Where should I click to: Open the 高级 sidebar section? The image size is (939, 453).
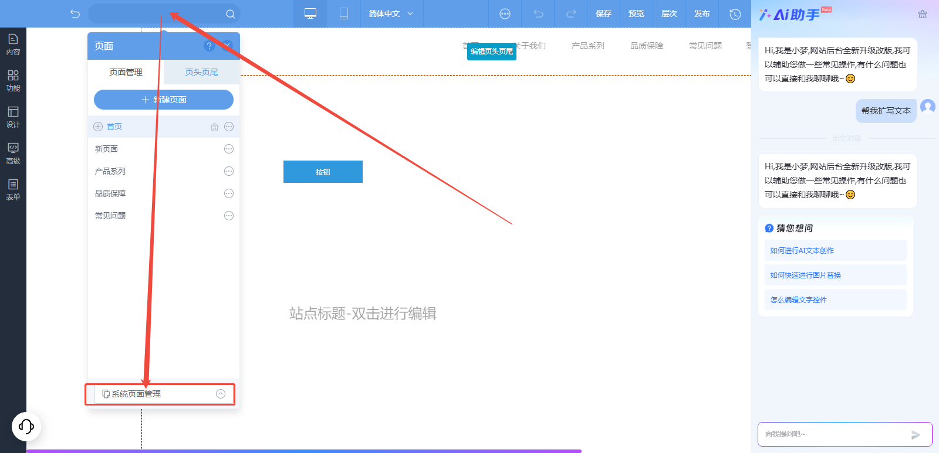(13, 154)
